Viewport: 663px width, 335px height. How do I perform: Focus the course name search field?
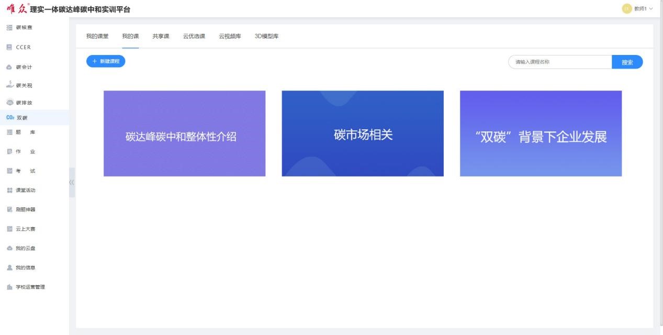(560, 62)
